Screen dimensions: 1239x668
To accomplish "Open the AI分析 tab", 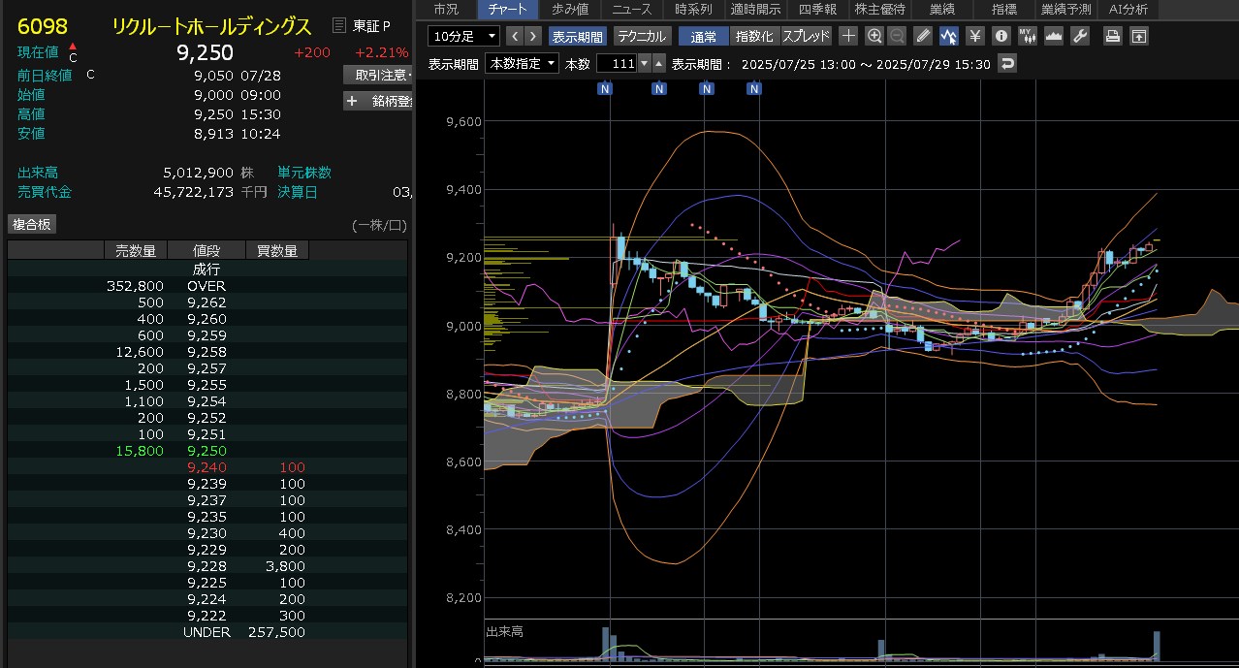I will click(x=1128, y=9).
